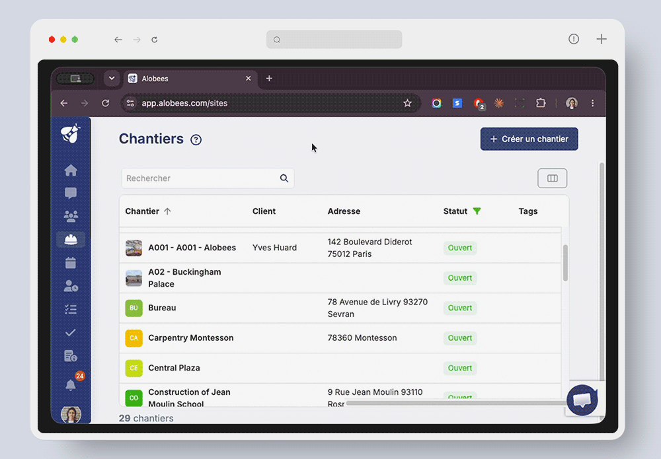Open the document info sidebar icon

coord(71,356)
